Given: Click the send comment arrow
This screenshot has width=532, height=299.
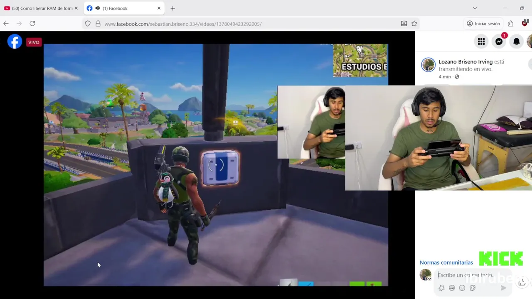Looking at the screenshot, I should point(503,288).
